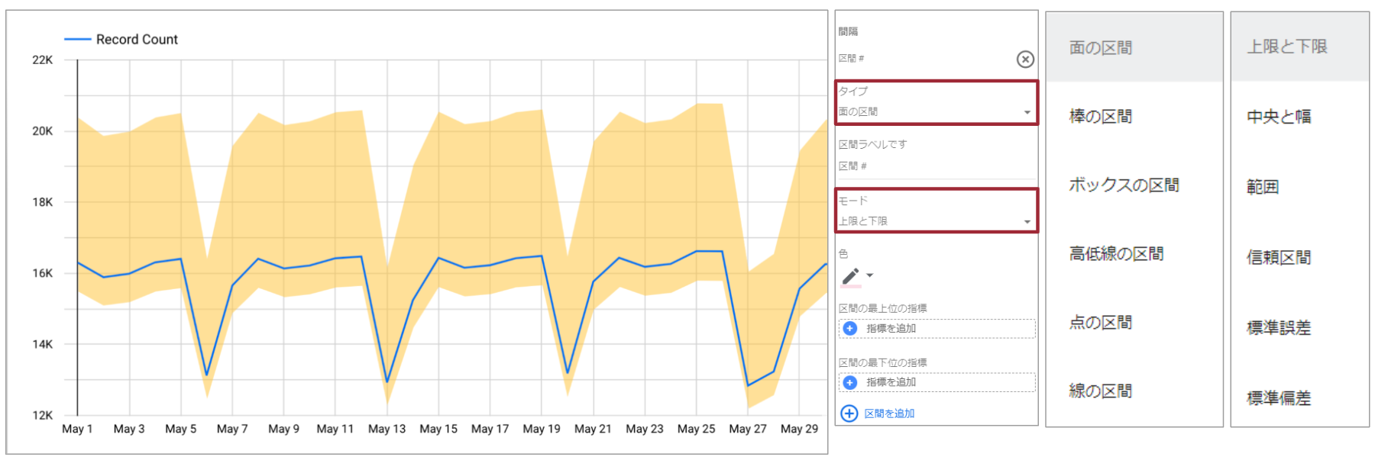
Task: Select 点の区間 interval type
Action: pos(1100,323)
